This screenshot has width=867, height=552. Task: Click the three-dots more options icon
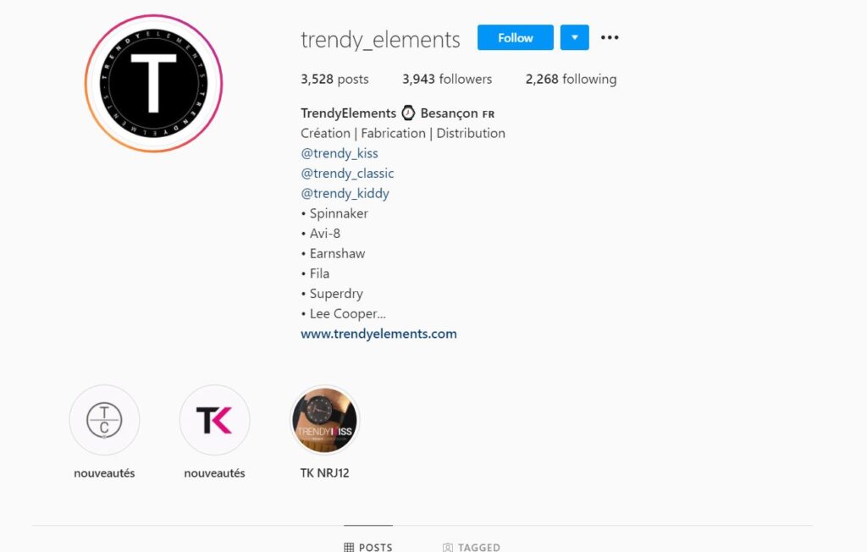pos(610,37)
